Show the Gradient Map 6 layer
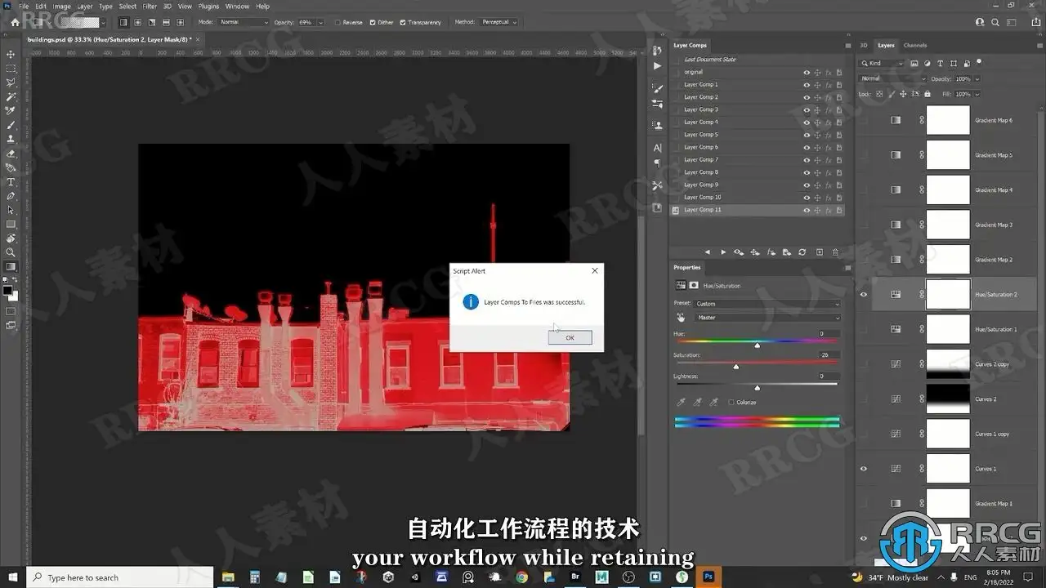The height and width of the screenshot is (588, 1046). pos(864,120)
